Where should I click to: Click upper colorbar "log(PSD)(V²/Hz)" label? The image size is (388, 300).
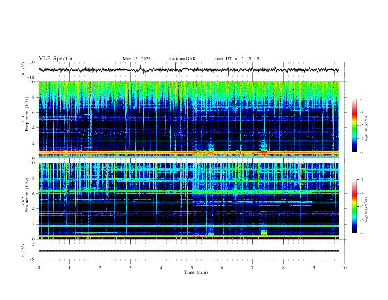click(x=366, y=128)
